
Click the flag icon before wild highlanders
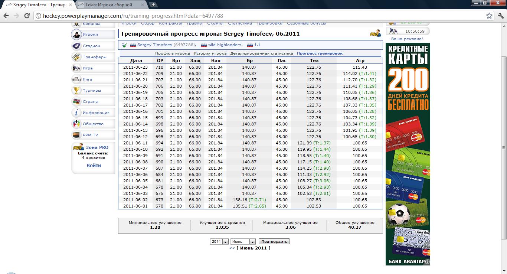(203, 45)
